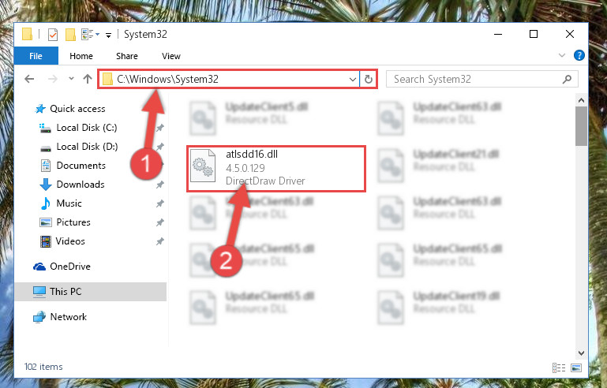Open the File menu
Viewport: 607px width, 388px height.
pos(36,56)
